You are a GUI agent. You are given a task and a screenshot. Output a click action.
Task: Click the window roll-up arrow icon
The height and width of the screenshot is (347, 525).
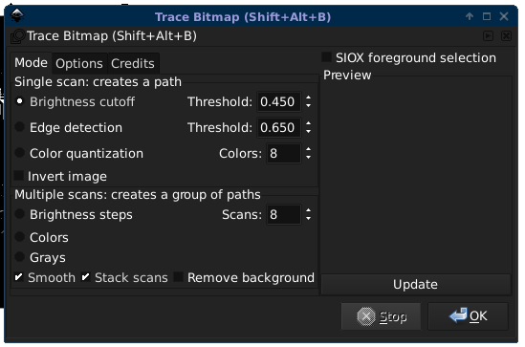click(470, 16)
